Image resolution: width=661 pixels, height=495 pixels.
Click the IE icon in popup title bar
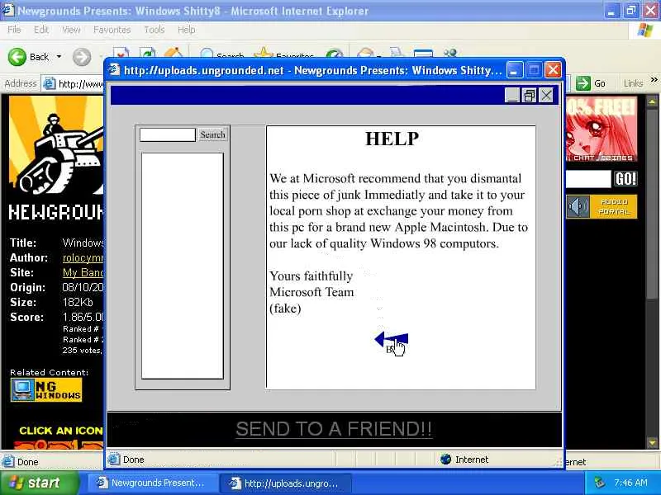pyautogui.click(x=114, y=69)
